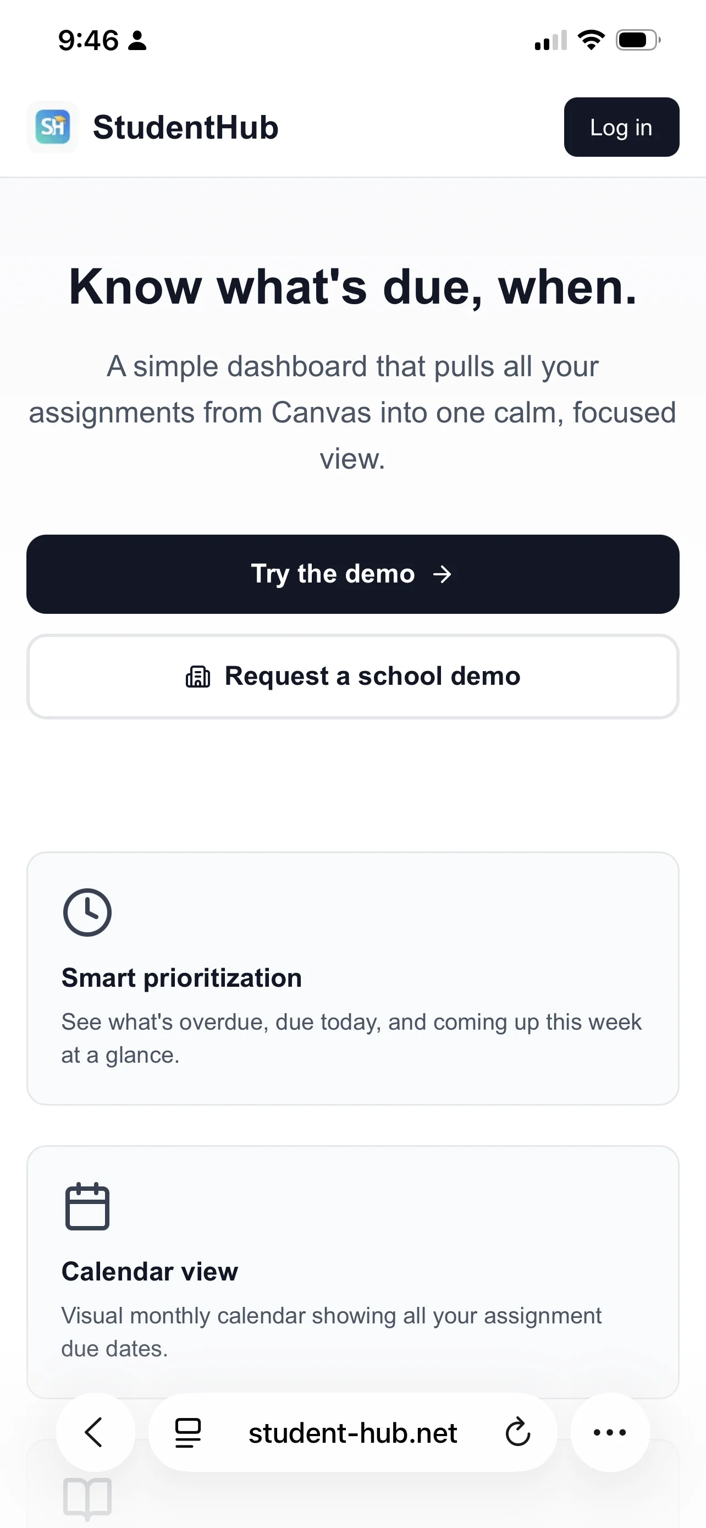The height and width of the screenshot is (1528, 706).
Task: Tap the calendar icon above Calendar view
Action: (x=87, y=1207)
